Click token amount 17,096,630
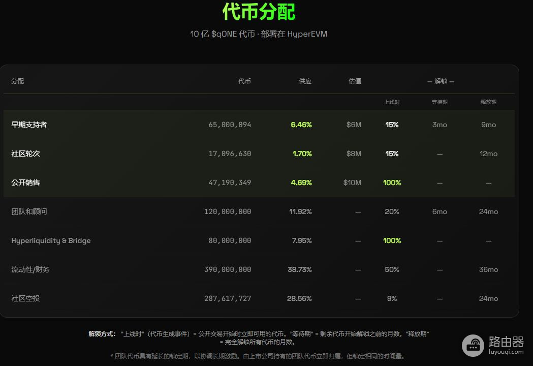533x366 pixels. point(230,154)
